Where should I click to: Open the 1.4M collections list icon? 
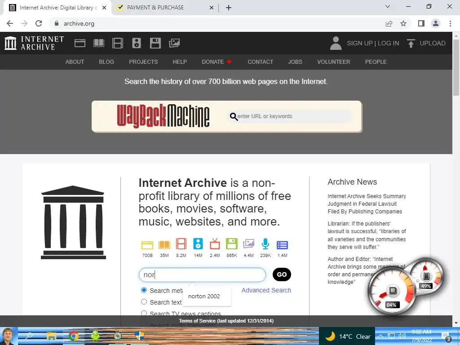282,245
